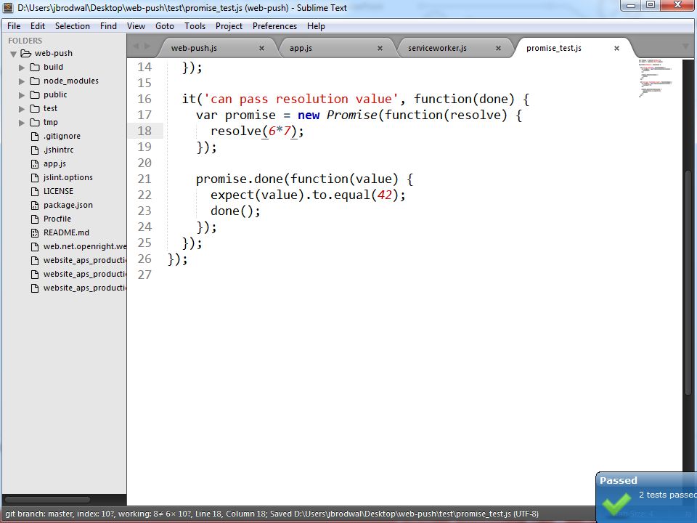Image resolution: width=697 pixels, height=523 pixels.
Task: Open the View menu
Action: point(136,26)
